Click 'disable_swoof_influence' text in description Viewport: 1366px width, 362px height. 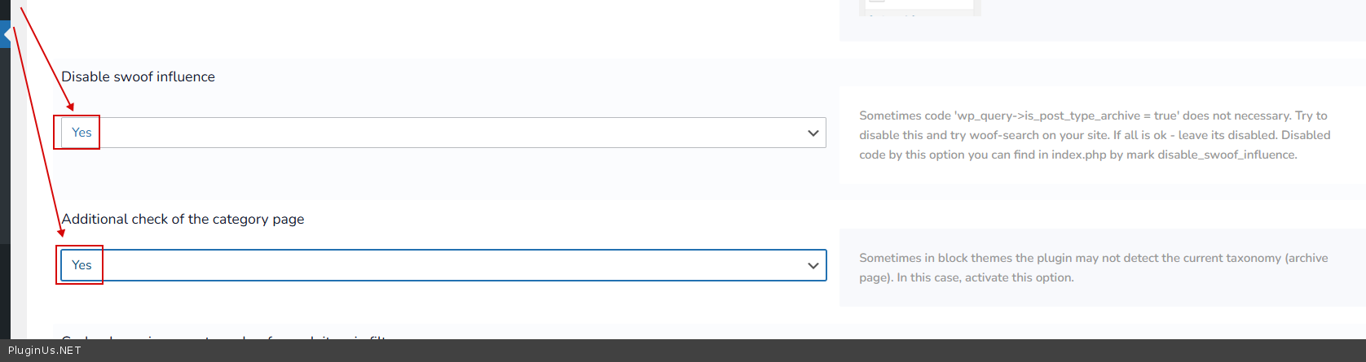pos(1227,155)
